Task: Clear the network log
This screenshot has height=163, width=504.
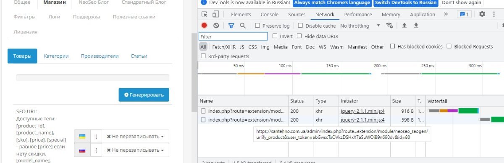Action: (216, 25)
